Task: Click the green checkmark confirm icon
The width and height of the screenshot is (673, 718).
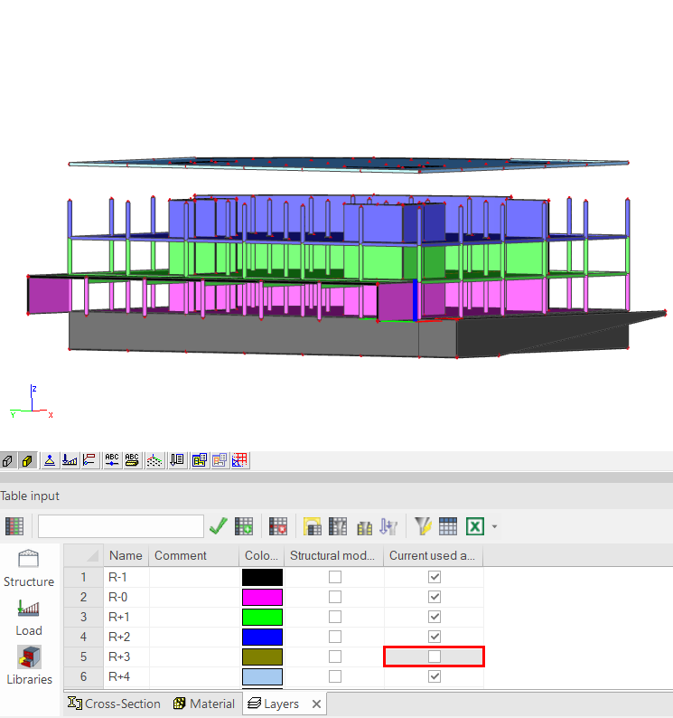Action: [218, 525]
